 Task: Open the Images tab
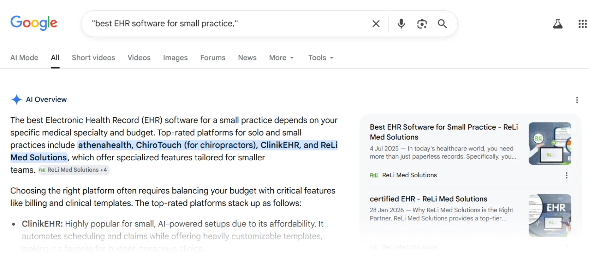tap(175, 57)
